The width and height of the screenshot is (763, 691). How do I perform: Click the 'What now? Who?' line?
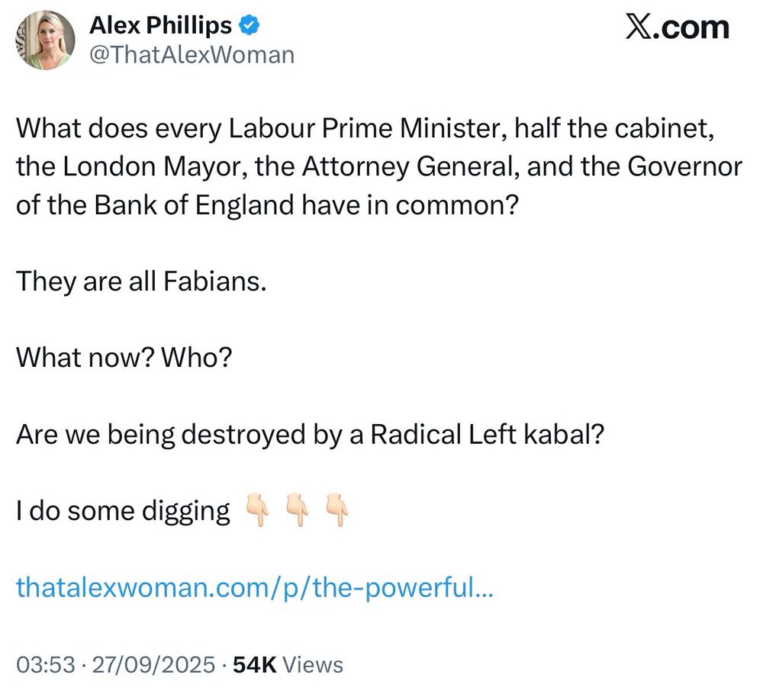coord(124,358)
